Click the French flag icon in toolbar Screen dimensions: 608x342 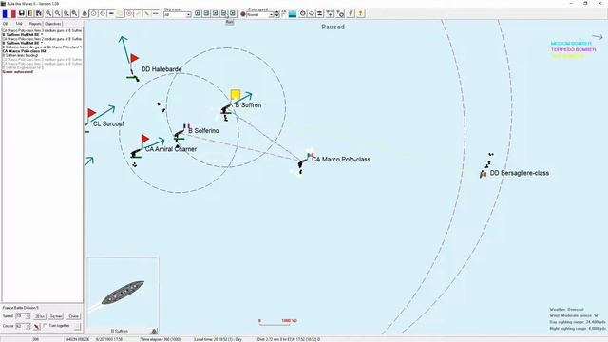(x=9, y=13)
